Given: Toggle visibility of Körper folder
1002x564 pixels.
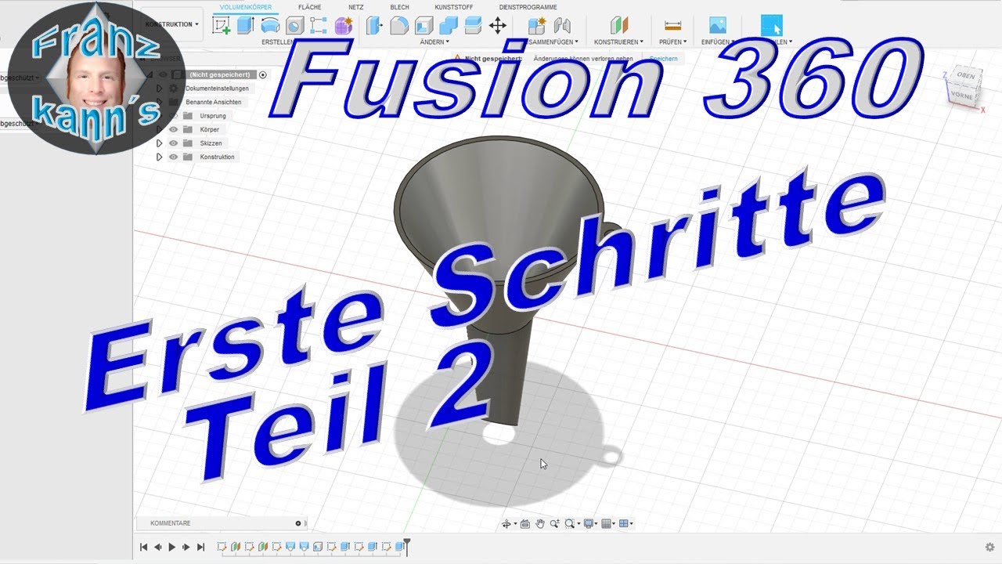Looking at the screenshot, I should (x=174, y=129).
